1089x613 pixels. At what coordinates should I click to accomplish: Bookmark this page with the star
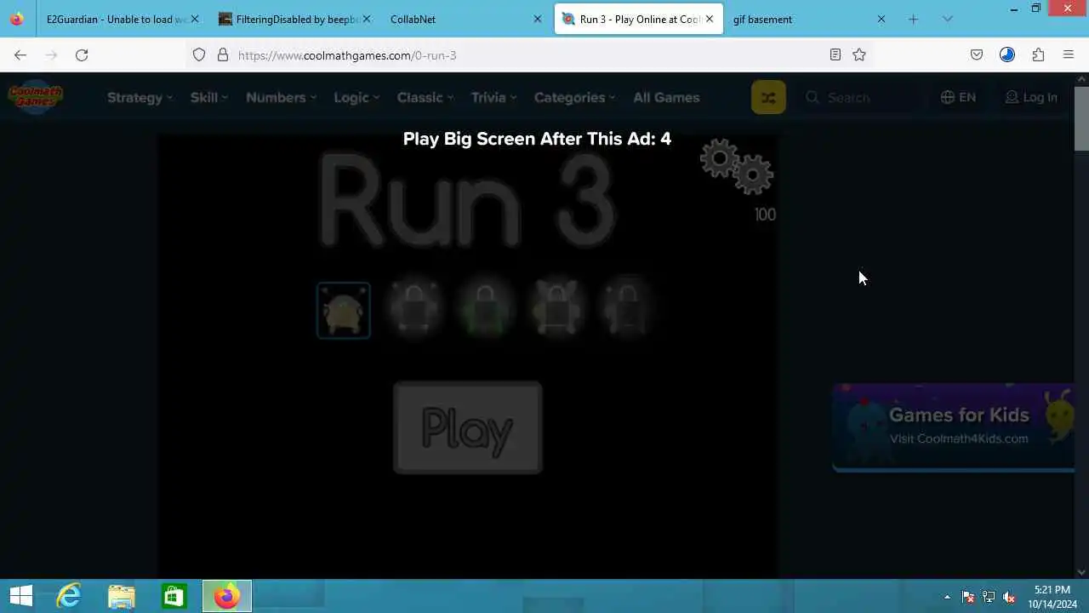point(859,54)
